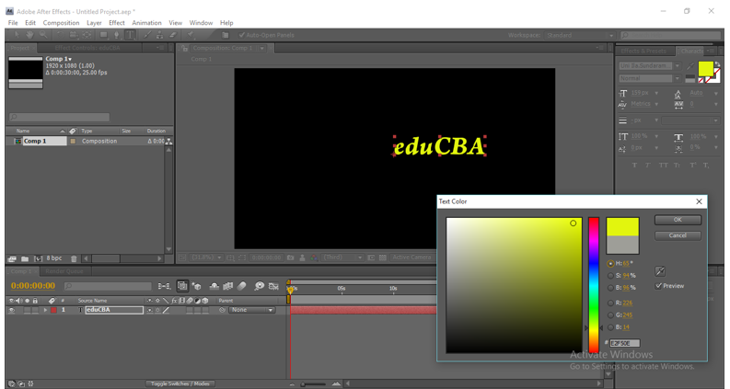
Task: Select the G green radio button
Action: (610, 315)
